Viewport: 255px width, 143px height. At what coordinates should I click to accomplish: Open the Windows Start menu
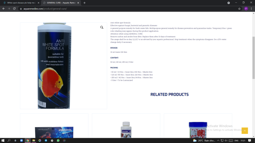point(3,141)
